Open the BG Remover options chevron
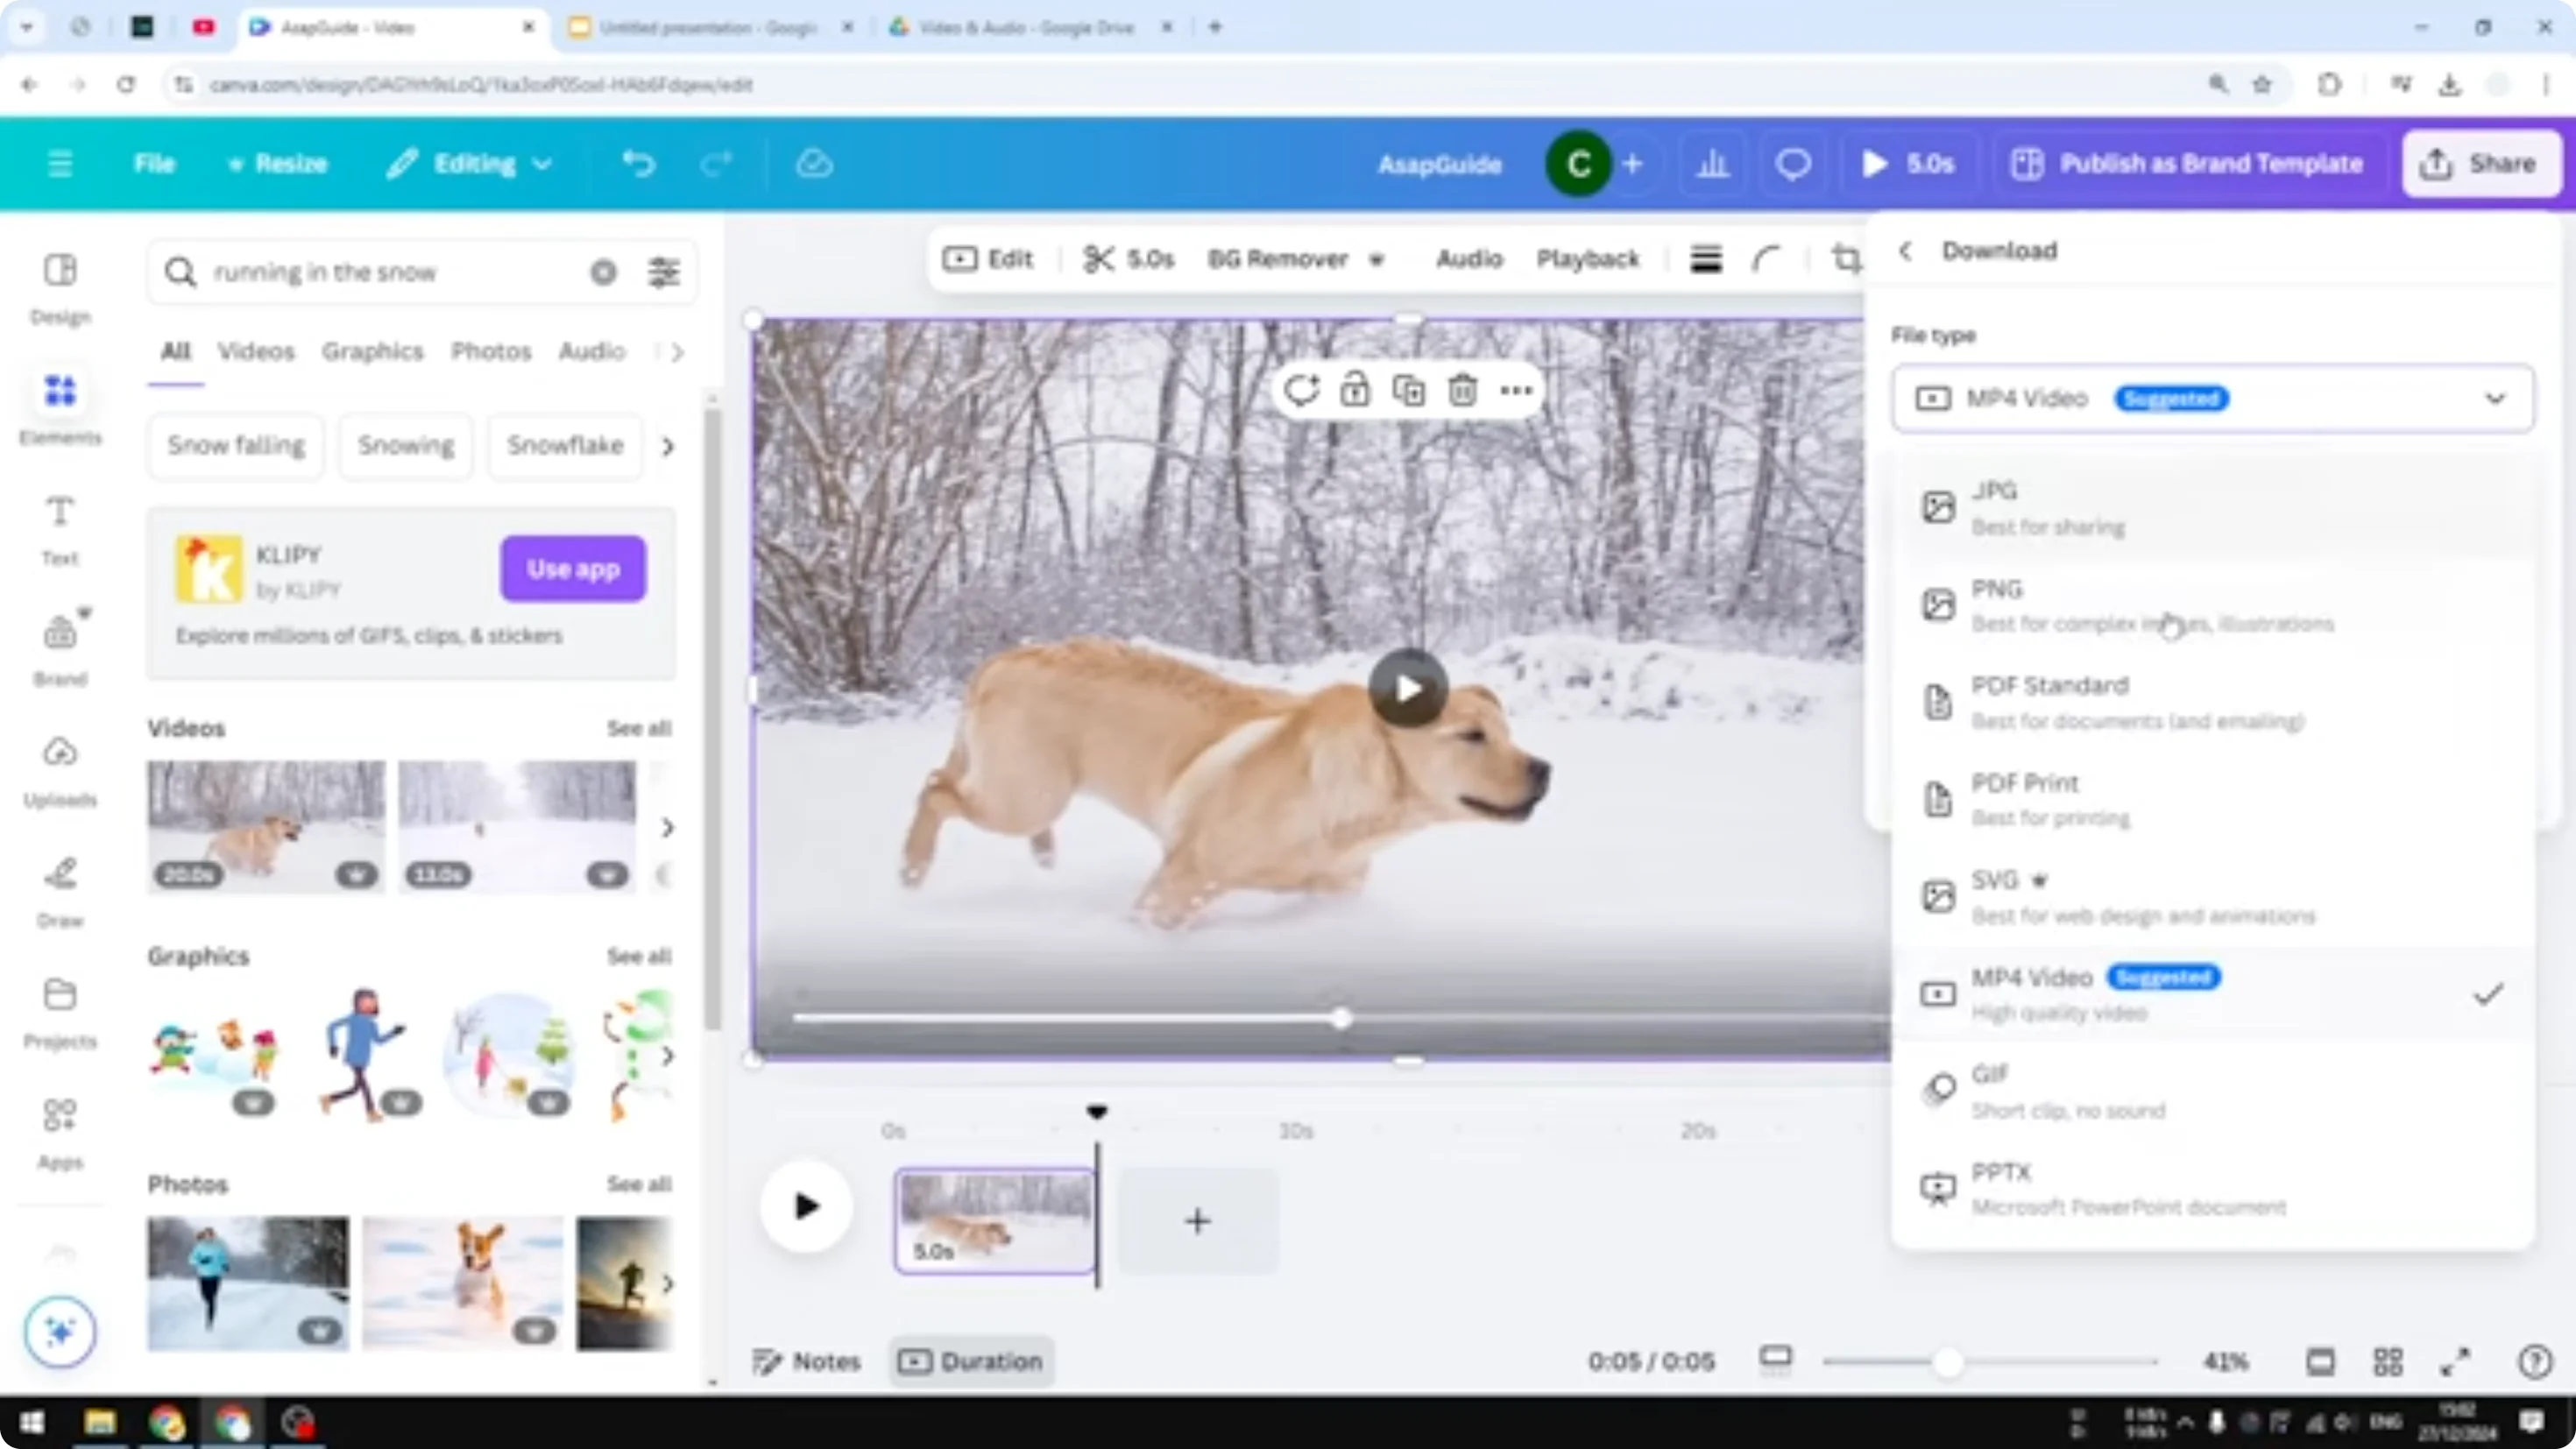 [1377, 259]
